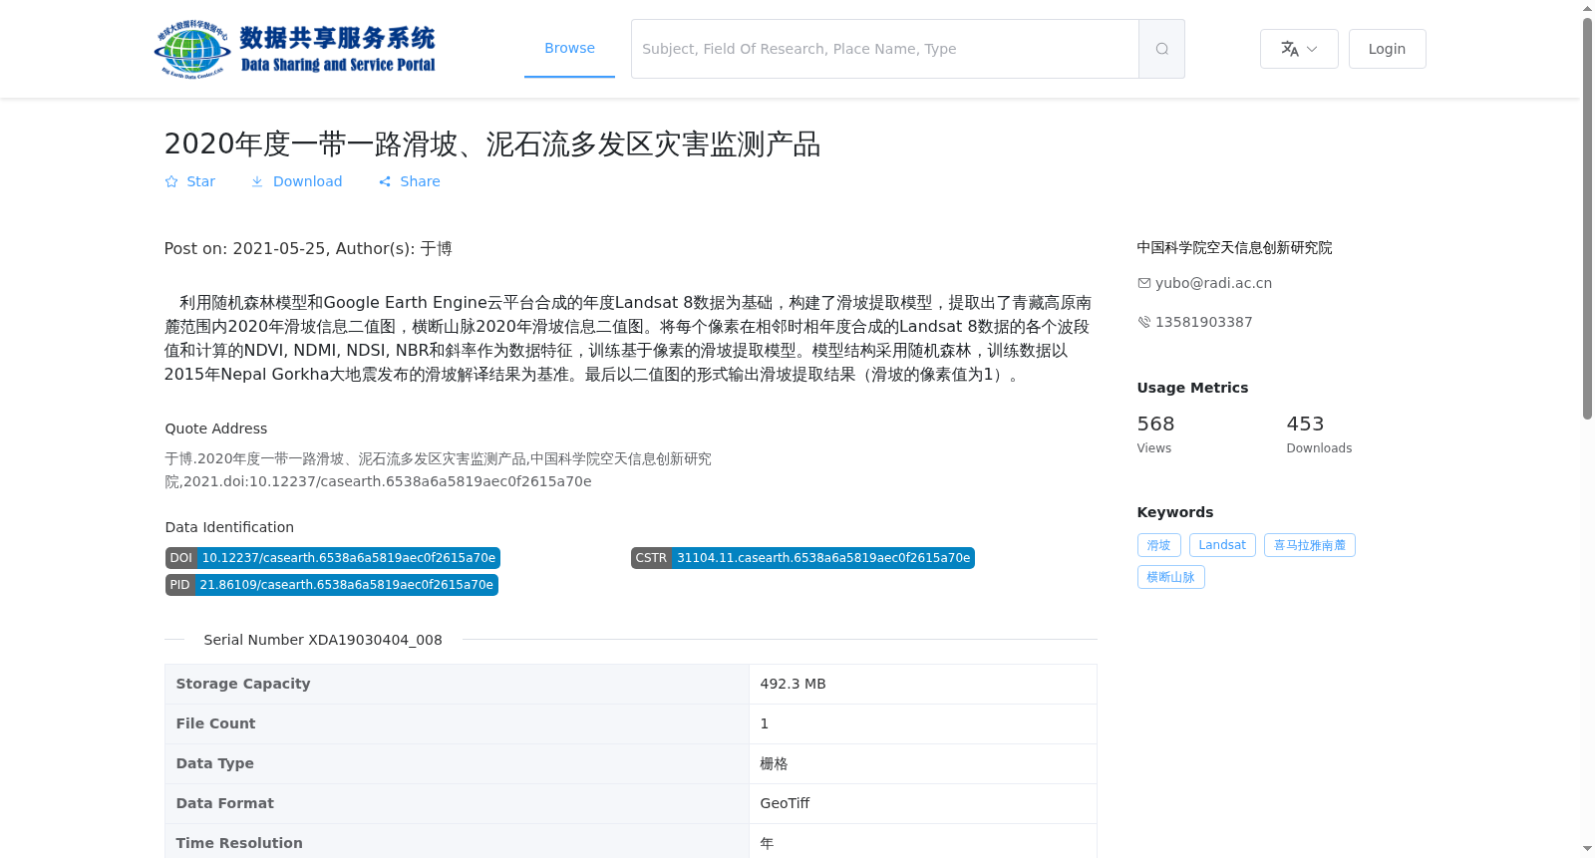The height and width of the screenshot is (858, 1595).
Task: Click the Storage Capacity value 492.3 MB
Action: tap(793, 684)
